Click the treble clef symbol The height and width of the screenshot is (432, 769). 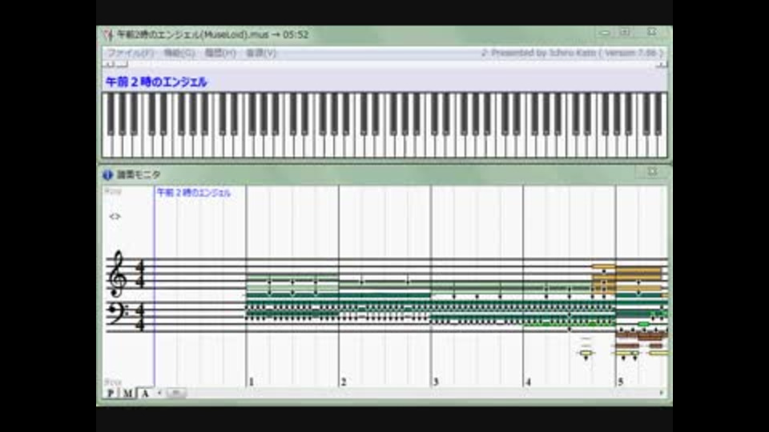pyautogui.click(x=117, y=274)
